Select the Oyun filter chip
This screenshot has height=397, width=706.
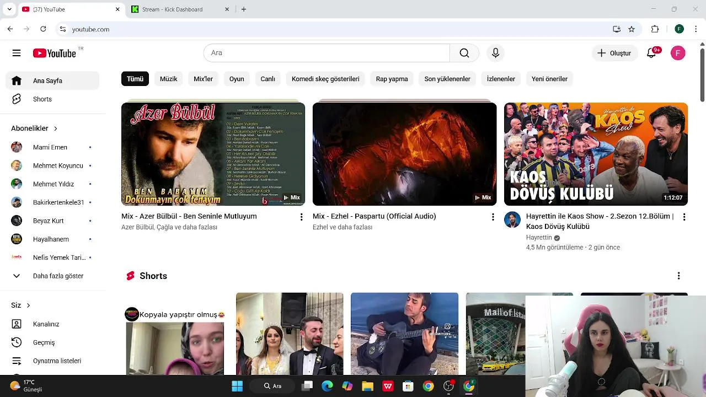[x=237, y=79]
